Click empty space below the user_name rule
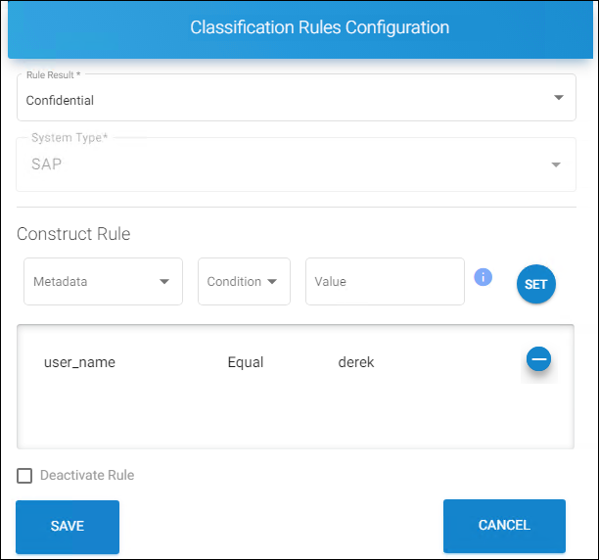 tap(294, 416)
